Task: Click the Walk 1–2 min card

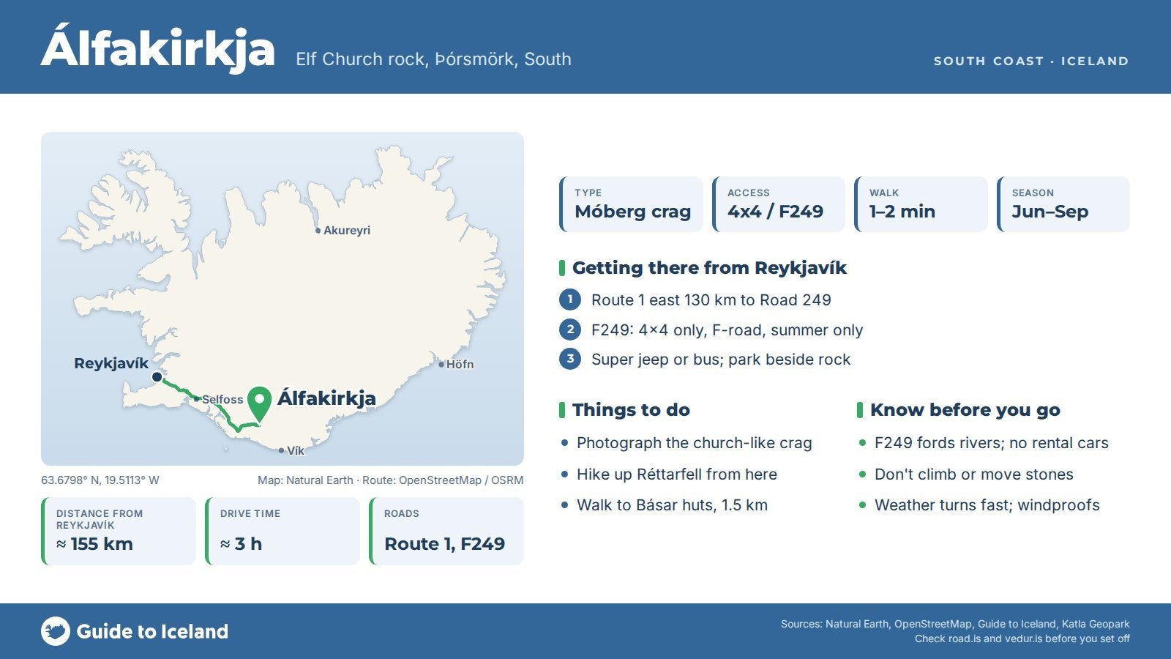Action: [x=921, y=204]
